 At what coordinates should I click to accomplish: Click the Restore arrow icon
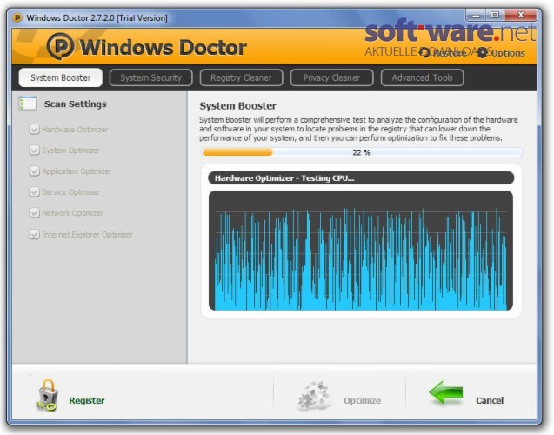click(424, 53)
